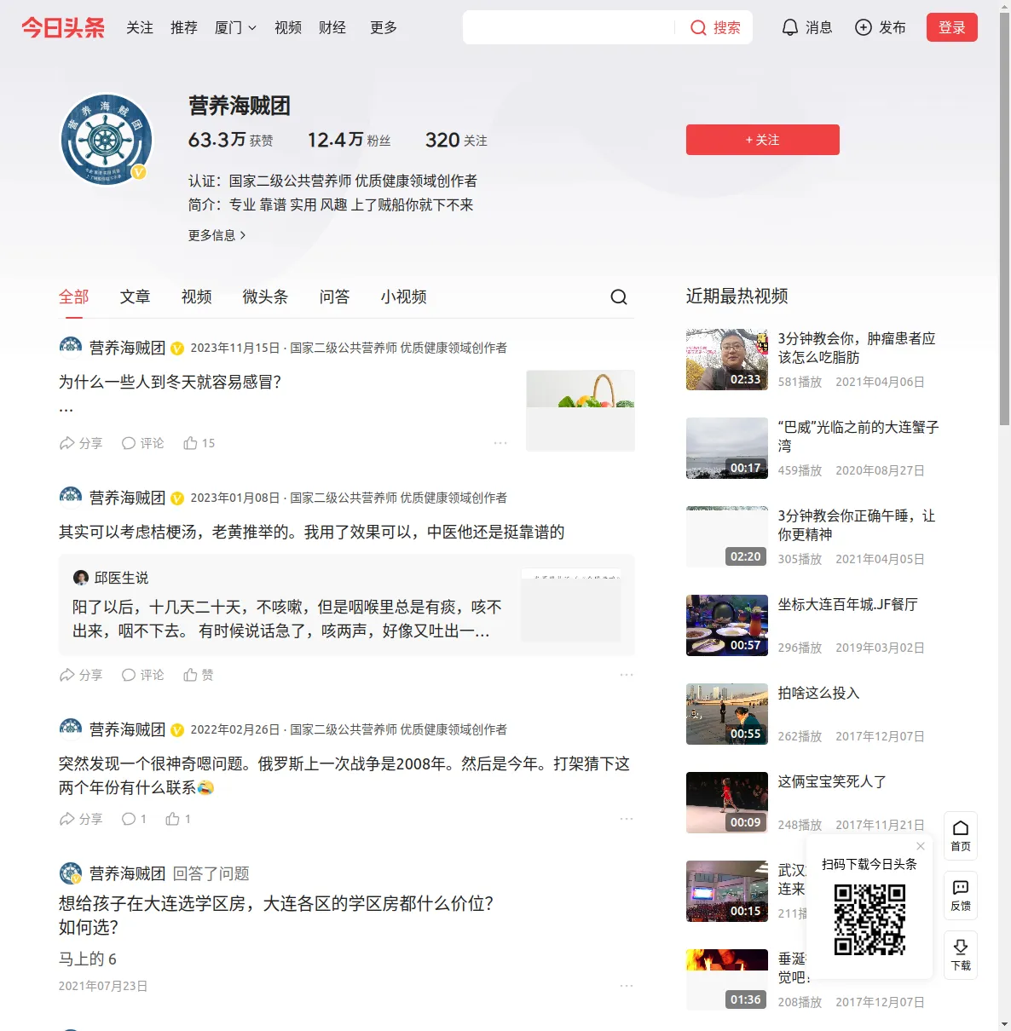
Task: Open the question 想给孩子在大连选学区房
Action: 276,915
